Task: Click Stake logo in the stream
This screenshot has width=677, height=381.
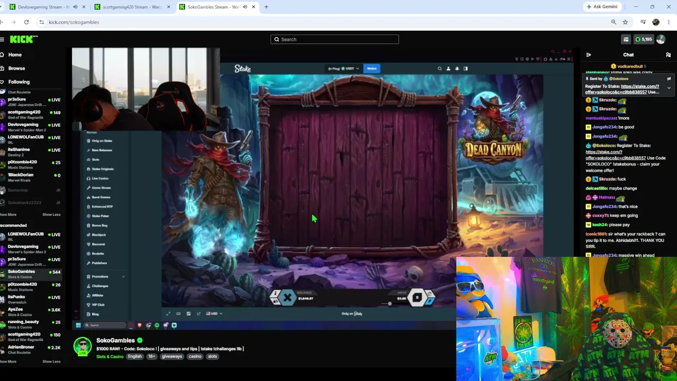Action: 243,68
